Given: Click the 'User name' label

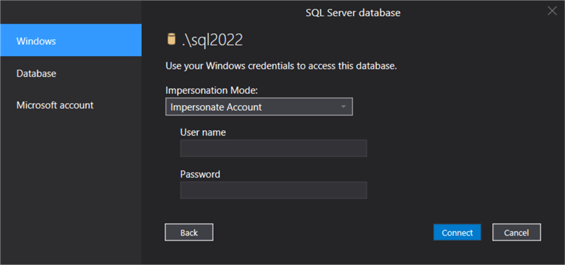Looking at the screenshot, I should click(203, 132).
